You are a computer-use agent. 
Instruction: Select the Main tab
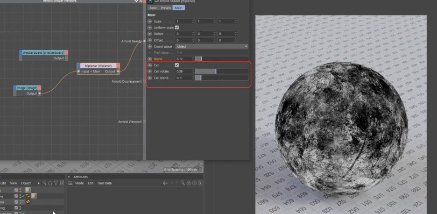(178, 8)
